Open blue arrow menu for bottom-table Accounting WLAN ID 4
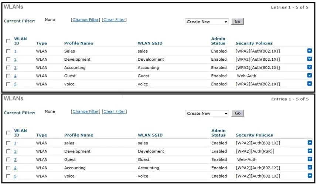The image size is (317, 185). point(310,167)
